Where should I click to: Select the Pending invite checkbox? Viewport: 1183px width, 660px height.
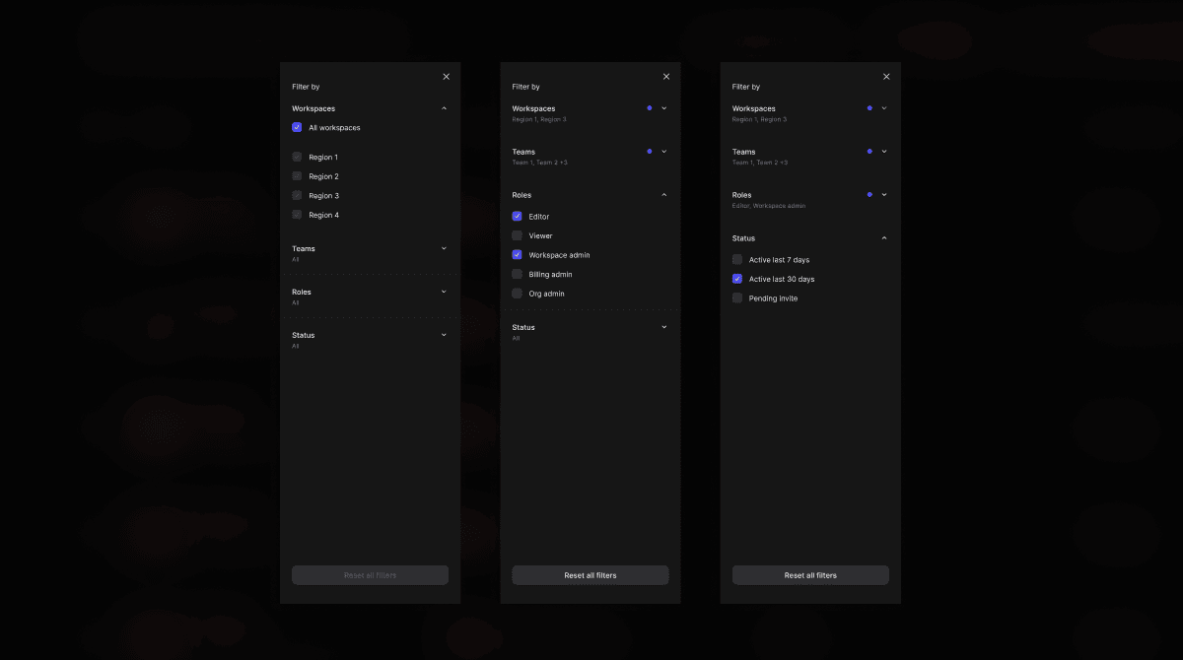click(736, 297)
